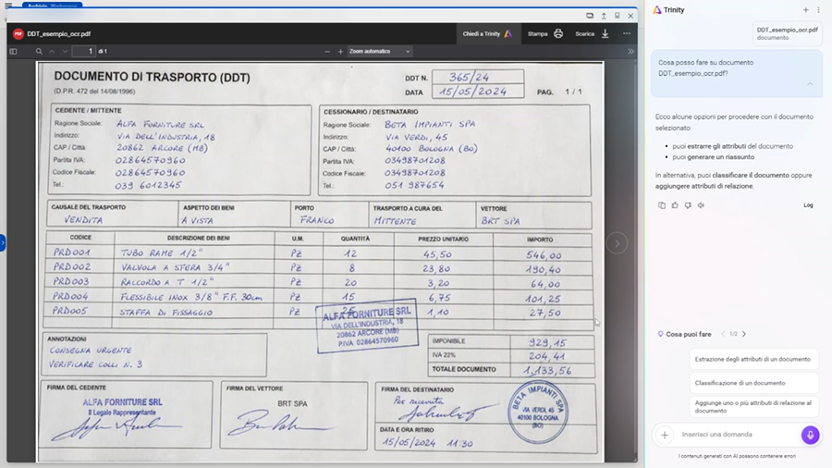The width and height of the screenshot is (832, 468).
Task: Click the upload arrow icon in window header
Action: pyautogui.click(x=604, y=16)
